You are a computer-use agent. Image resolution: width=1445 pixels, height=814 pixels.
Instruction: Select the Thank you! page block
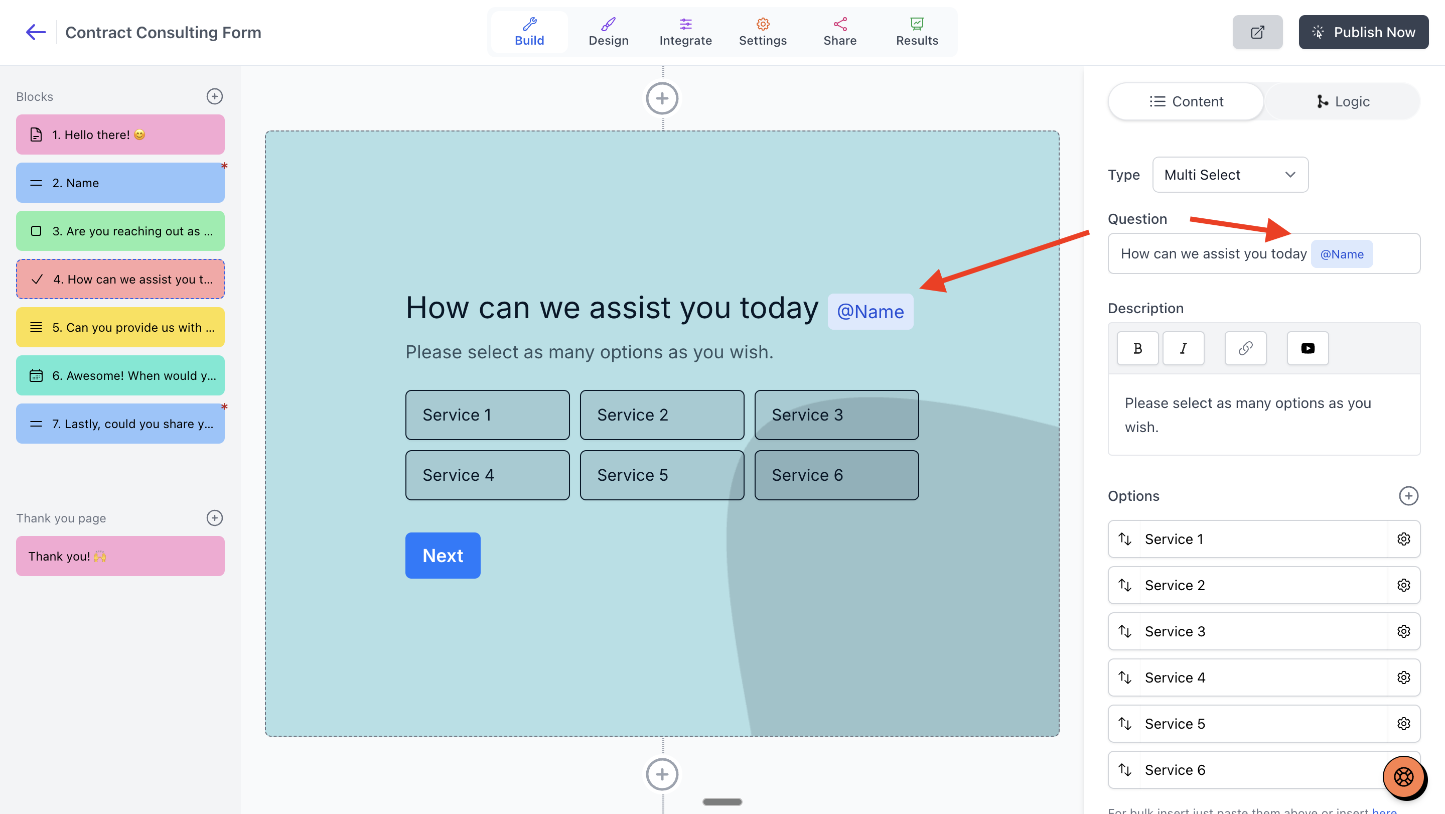pyautogui.click(x=120, y=557)
